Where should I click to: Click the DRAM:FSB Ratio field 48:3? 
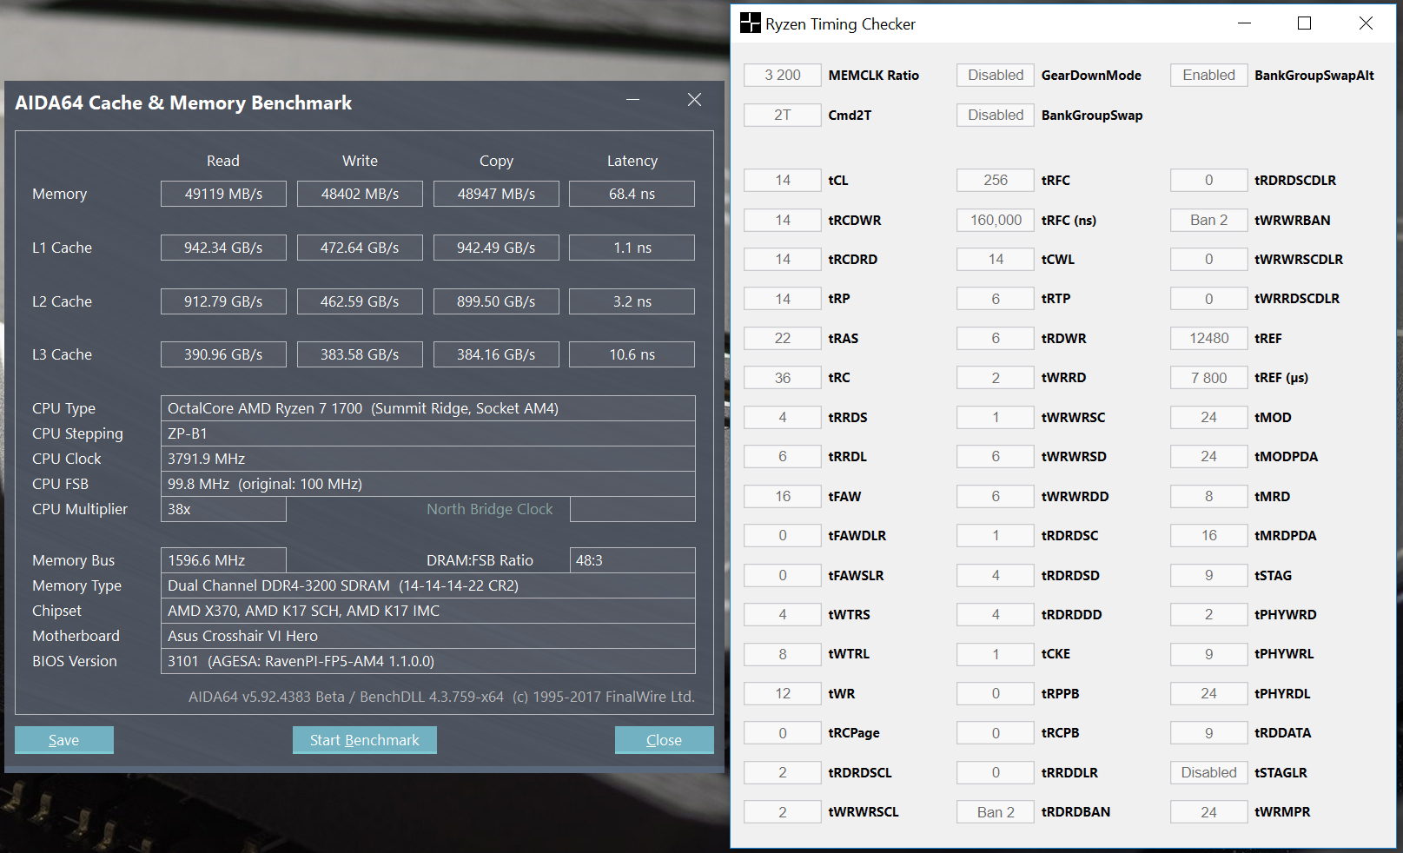[x=632, y=560]
